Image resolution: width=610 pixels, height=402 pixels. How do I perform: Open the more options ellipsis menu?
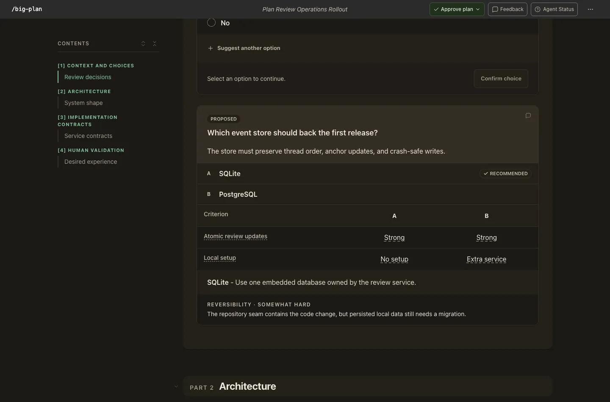591,9
